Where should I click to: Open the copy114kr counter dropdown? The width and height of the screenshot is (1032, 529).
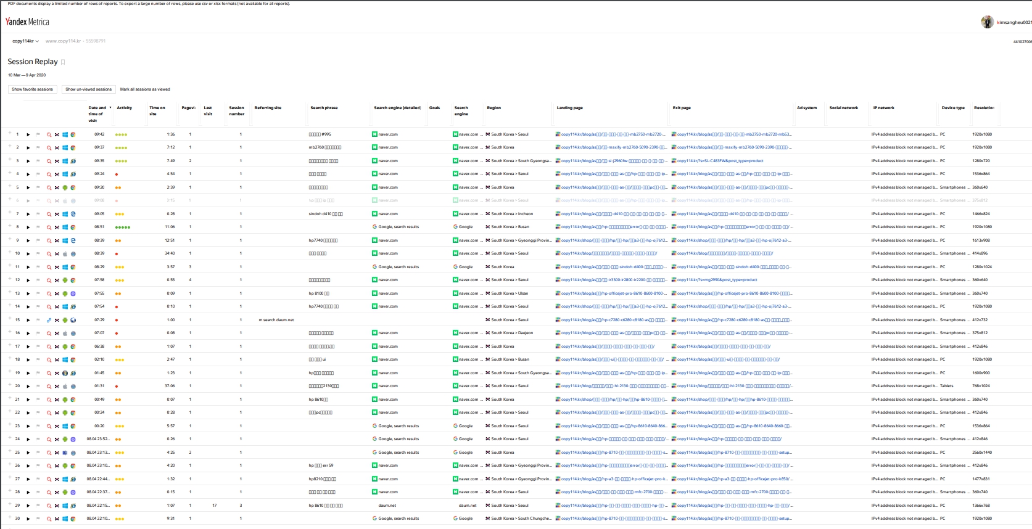point(25,41)
